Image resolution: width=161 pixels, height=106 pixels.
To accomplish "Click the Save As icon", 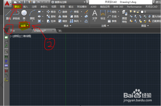I will tap(29, 2).
